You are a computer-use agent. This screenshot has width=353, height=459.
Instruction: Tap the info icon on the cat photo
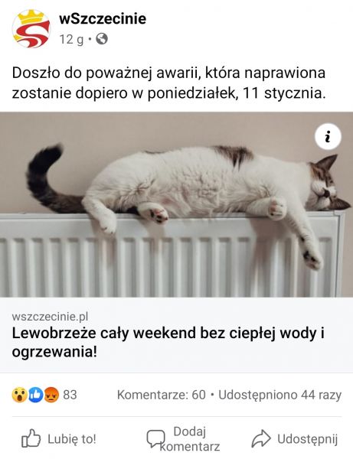pyautogui.click(x=328, y=137)
